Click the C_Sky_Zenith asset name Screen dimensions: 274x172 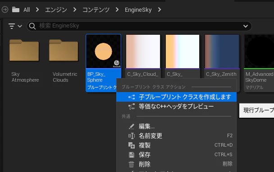[x=221, y=74]
